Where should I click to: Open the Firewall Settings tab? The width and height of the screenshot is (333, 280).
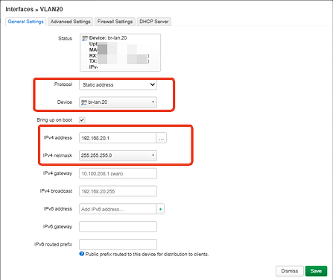point(115,22)
